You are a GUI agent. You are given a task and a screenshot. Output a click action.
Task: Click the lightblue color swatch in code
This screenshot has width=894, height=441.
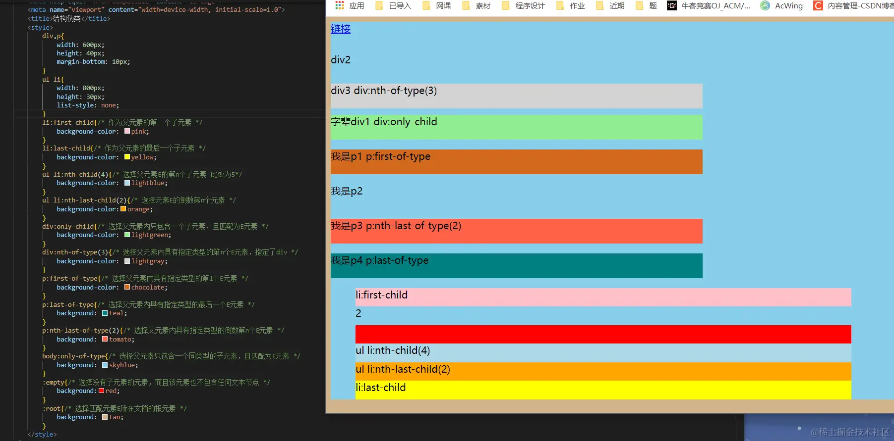point(127,183)
